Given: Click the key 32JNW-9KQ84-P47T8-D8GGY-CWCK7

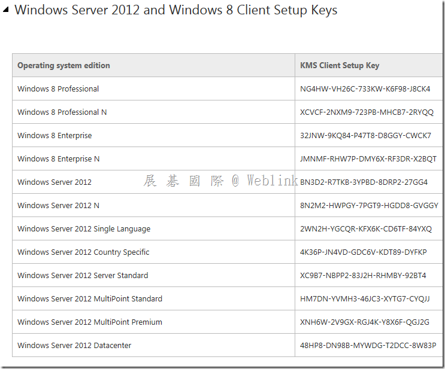Looking at the screenshot, I should [x=365, y=136].
